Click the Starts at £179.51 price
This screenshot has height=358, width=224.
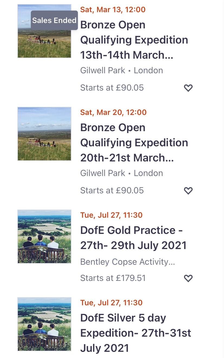tap(113, 278)
